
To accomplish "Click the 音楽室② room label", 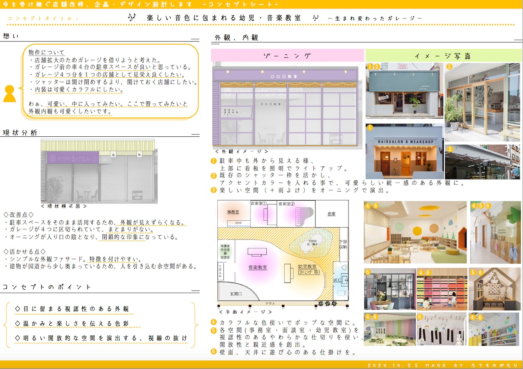I will (287, 204).
